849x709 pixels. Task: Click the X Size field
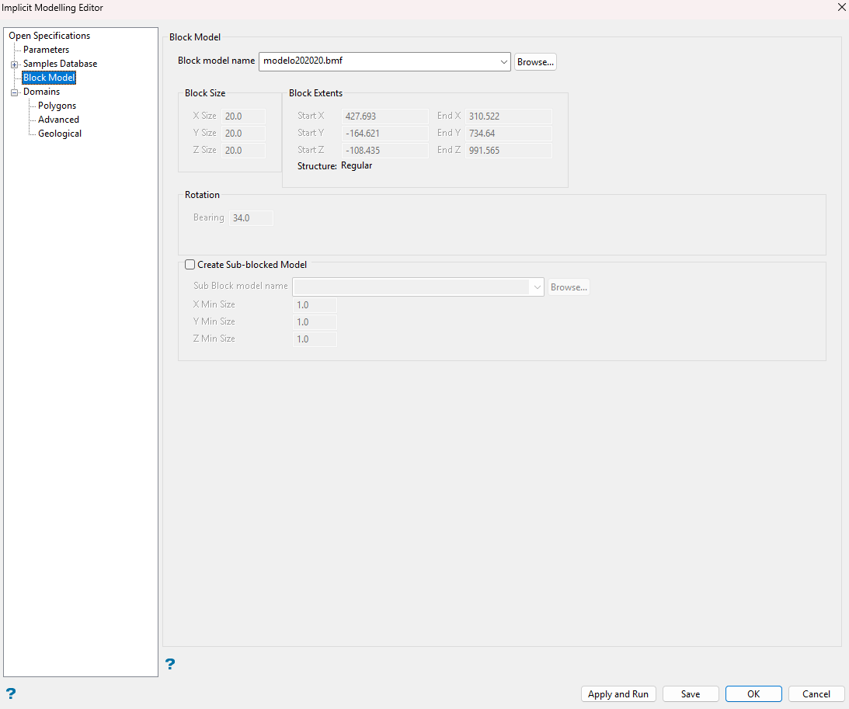[244, 116]
